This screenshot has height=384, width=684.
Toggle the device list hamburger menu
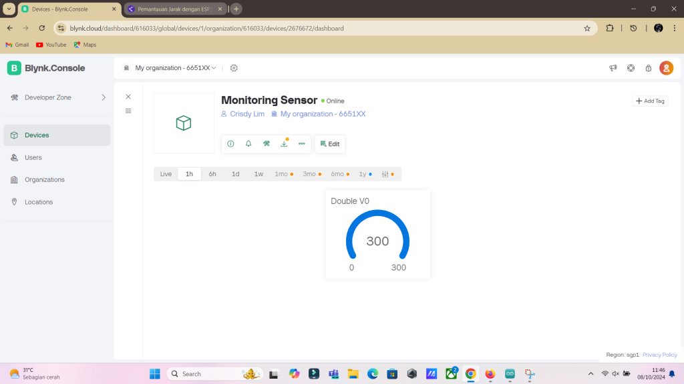pyautogui.click(x=128, y=111)
